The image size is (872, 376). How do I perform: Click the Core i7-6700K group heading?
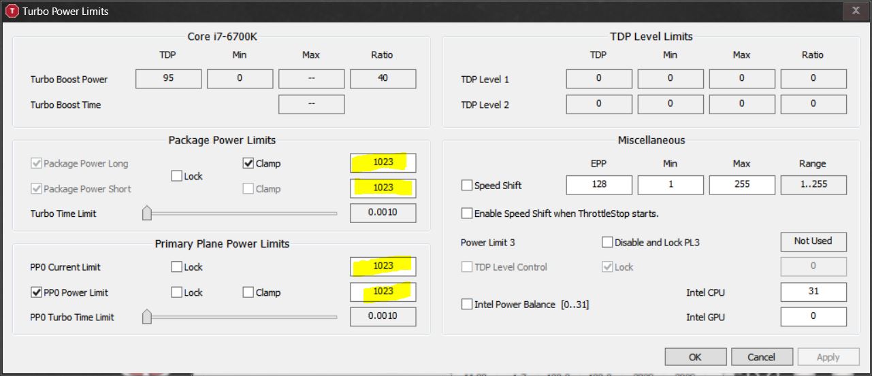[222, 37]
